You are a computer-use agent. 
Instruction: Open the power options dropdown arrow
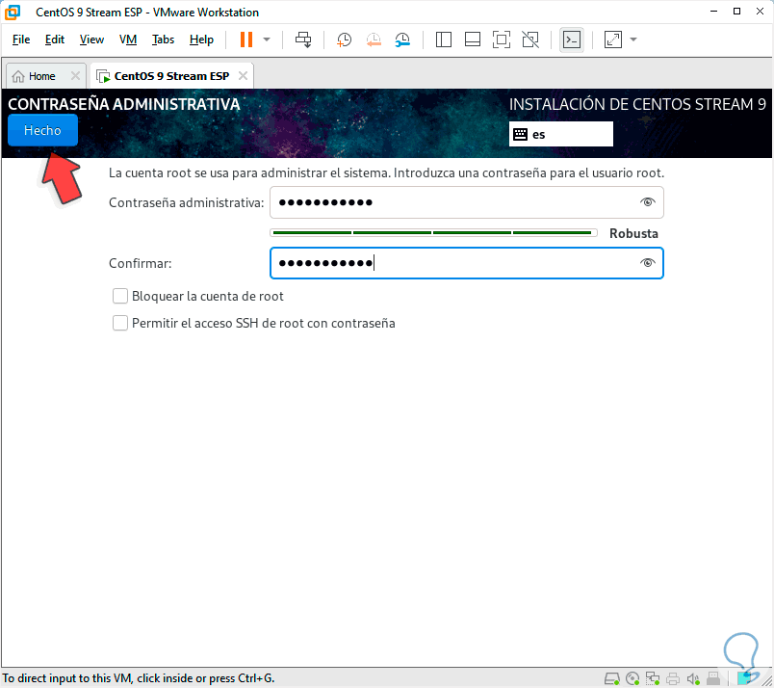pos(267,40)
